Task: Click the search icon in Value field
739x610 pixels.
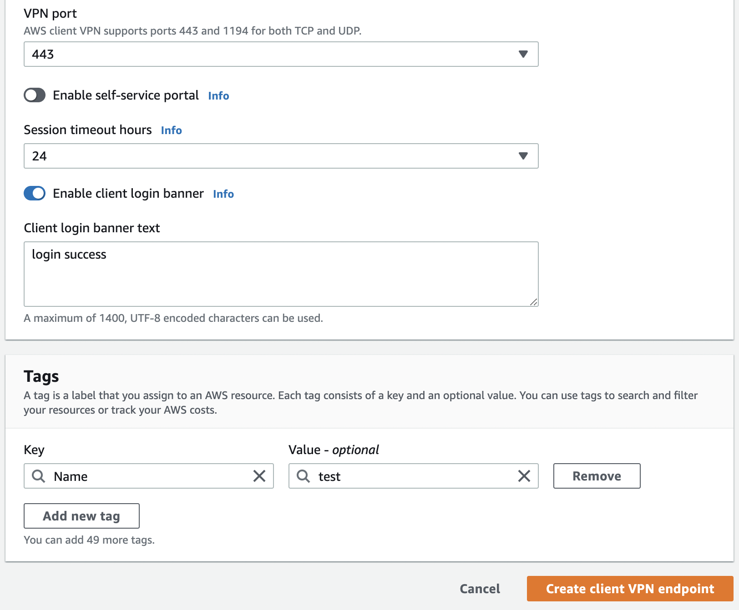Action: (304, 476)
